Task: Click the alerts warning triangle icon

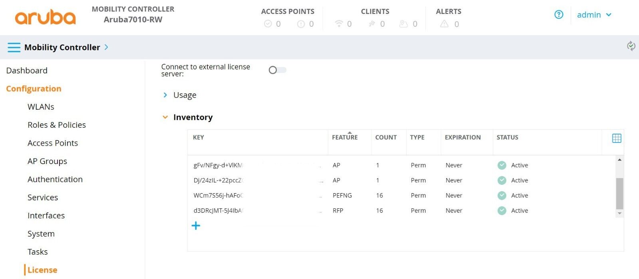Action: [x=444, y=24]
